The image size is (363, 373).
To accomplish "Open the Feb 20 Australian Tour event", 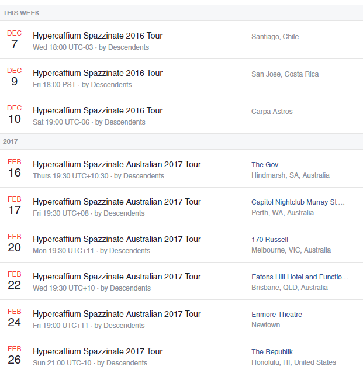I will (x=116, y=239).
